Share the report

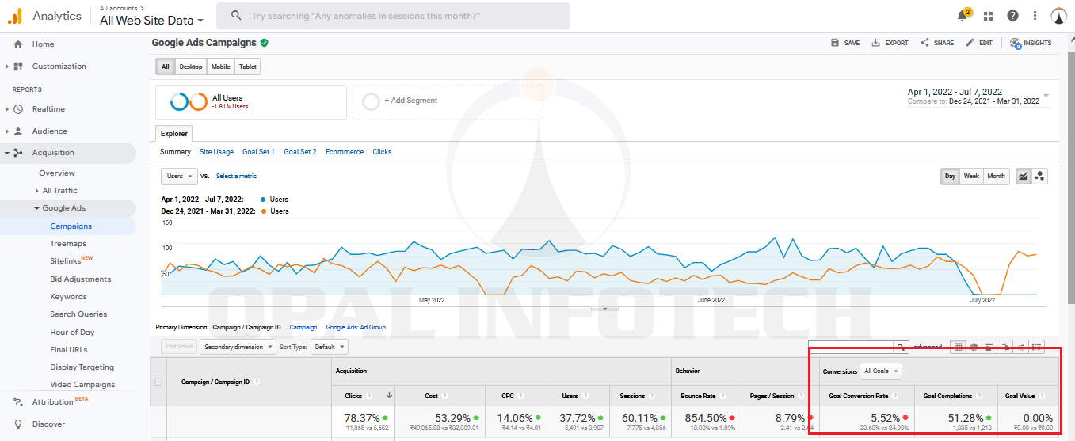coord(937,43)
